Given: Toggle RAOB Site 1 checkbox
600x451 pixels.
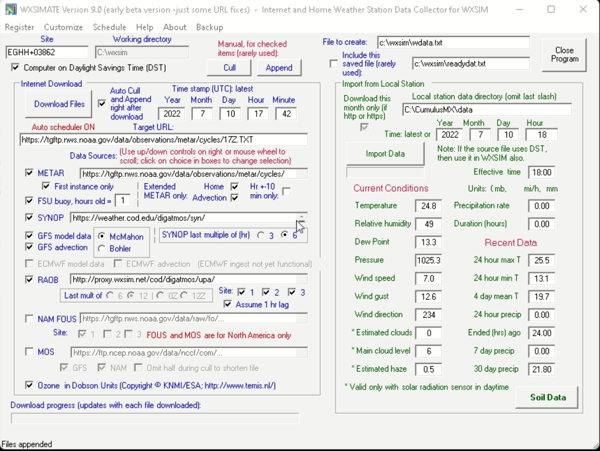Looking at the screenshot, I should 241,292.
